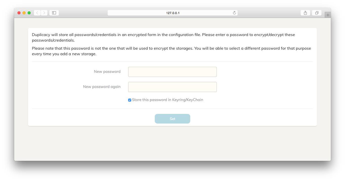Focus the New password again field
The width and height of the screenshot is (345, 181).
pyautogui.click(x=173, y=87)
